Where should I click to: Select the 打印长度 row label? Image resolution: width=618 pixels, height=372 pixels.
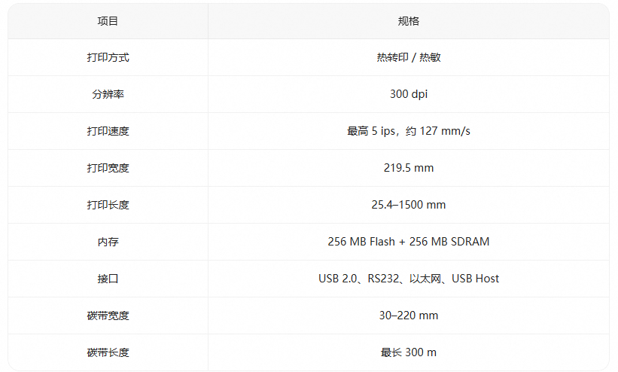(108, 205)
